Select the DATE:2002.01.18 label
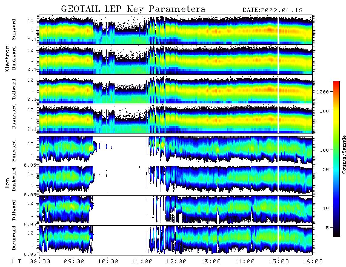Viewport: 346px width, 267px height. tap(272, 10)
